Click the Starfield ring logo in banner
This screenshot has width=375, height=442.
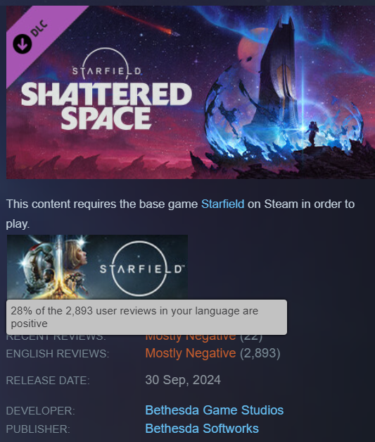pyautogui.click(x=106, y=66)
